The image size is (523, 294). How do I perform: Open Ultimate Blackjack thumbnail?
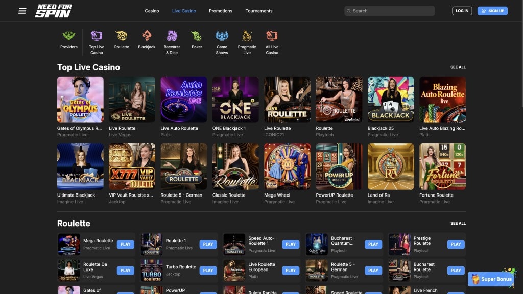[80, 167]
